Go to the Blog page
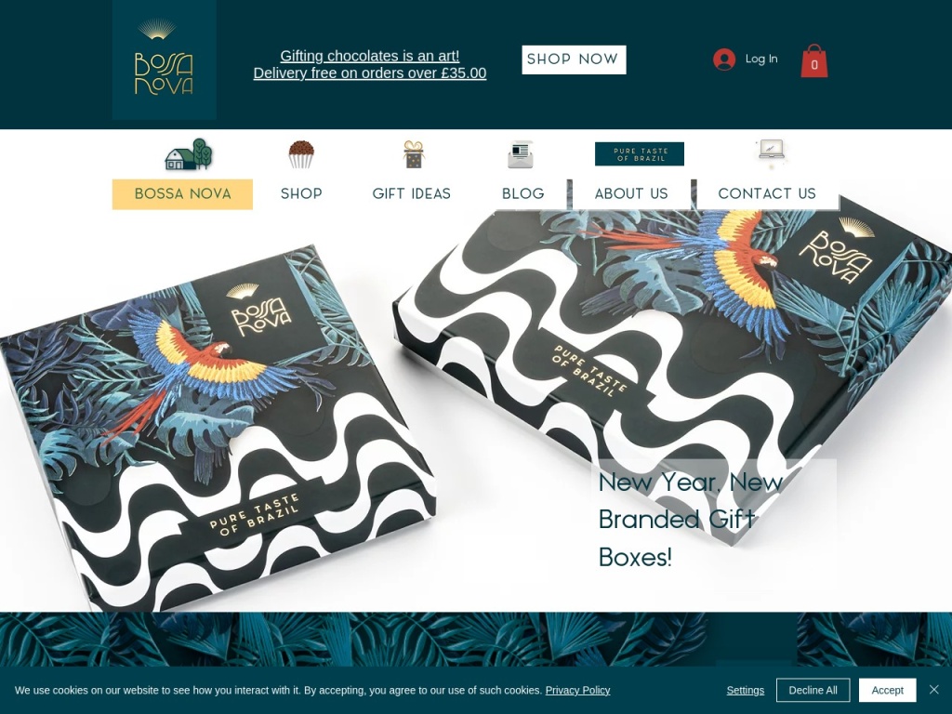This screenshot has width=952, height=714. 522,193
